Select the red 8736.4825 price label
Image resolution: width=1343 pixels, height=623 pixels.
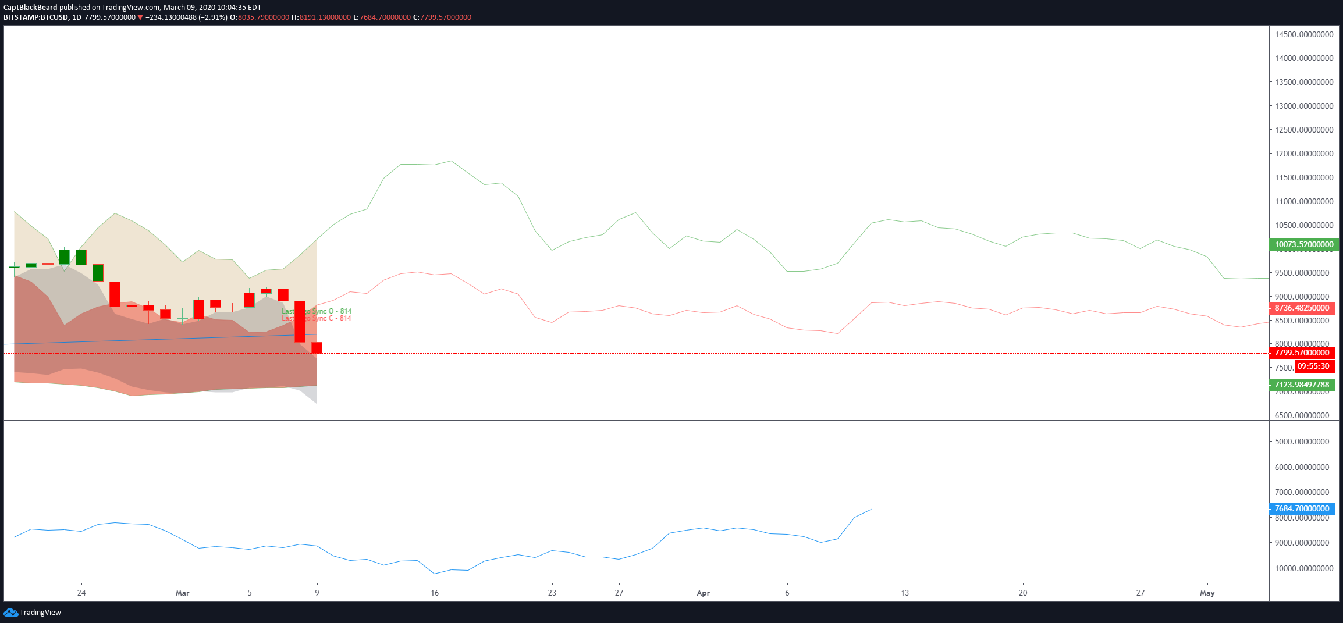pyautogui.click(x=1302, y=308)
